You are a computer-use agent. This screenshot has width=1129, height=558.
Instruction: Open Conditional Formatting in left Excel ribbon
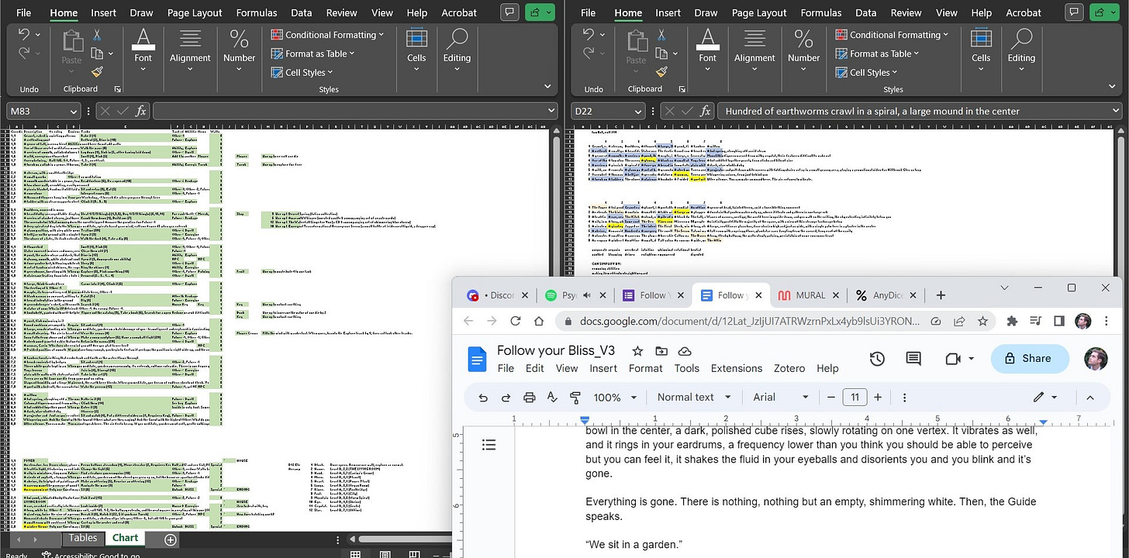(x=328, y=35)
